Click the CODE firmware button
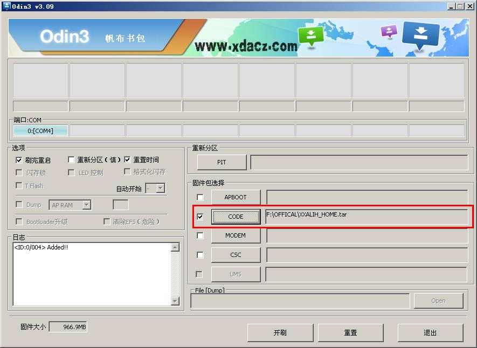Image resolution: width=477 pixels, height=348 pixels. tap(236, 216)
